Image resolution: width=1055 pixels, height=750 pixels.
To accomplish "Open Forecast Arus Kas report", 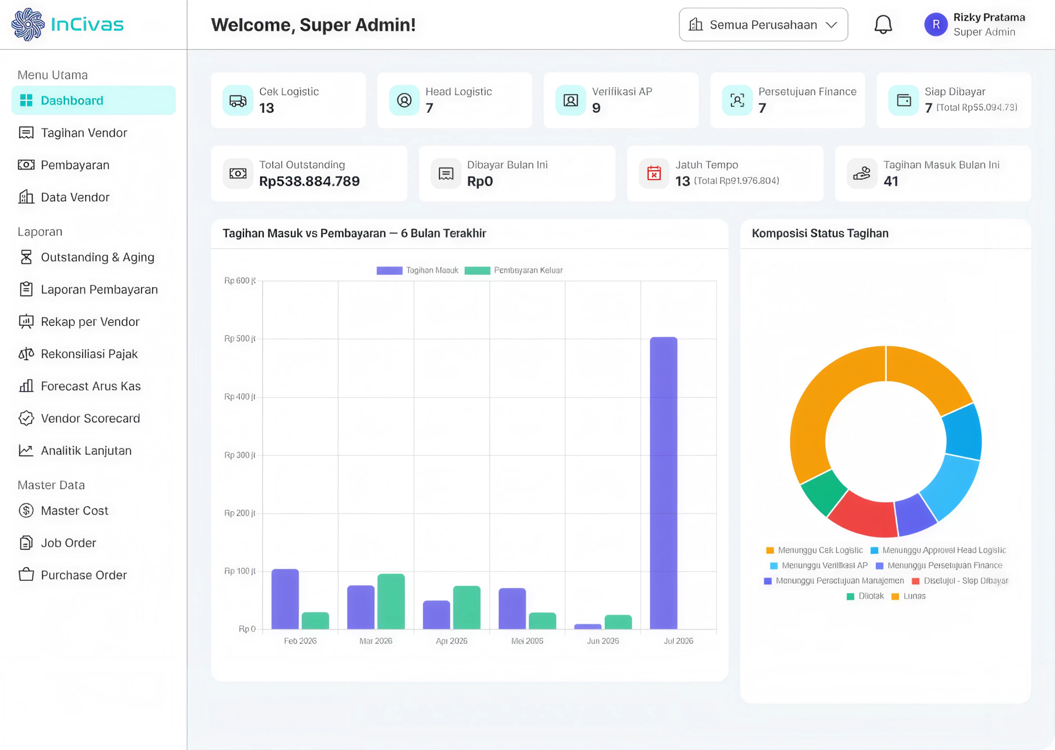I will tap(93, 386).
